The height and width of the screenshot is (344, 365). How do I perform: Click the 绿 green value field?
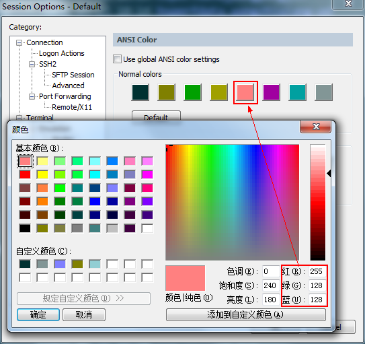[317, 285]
